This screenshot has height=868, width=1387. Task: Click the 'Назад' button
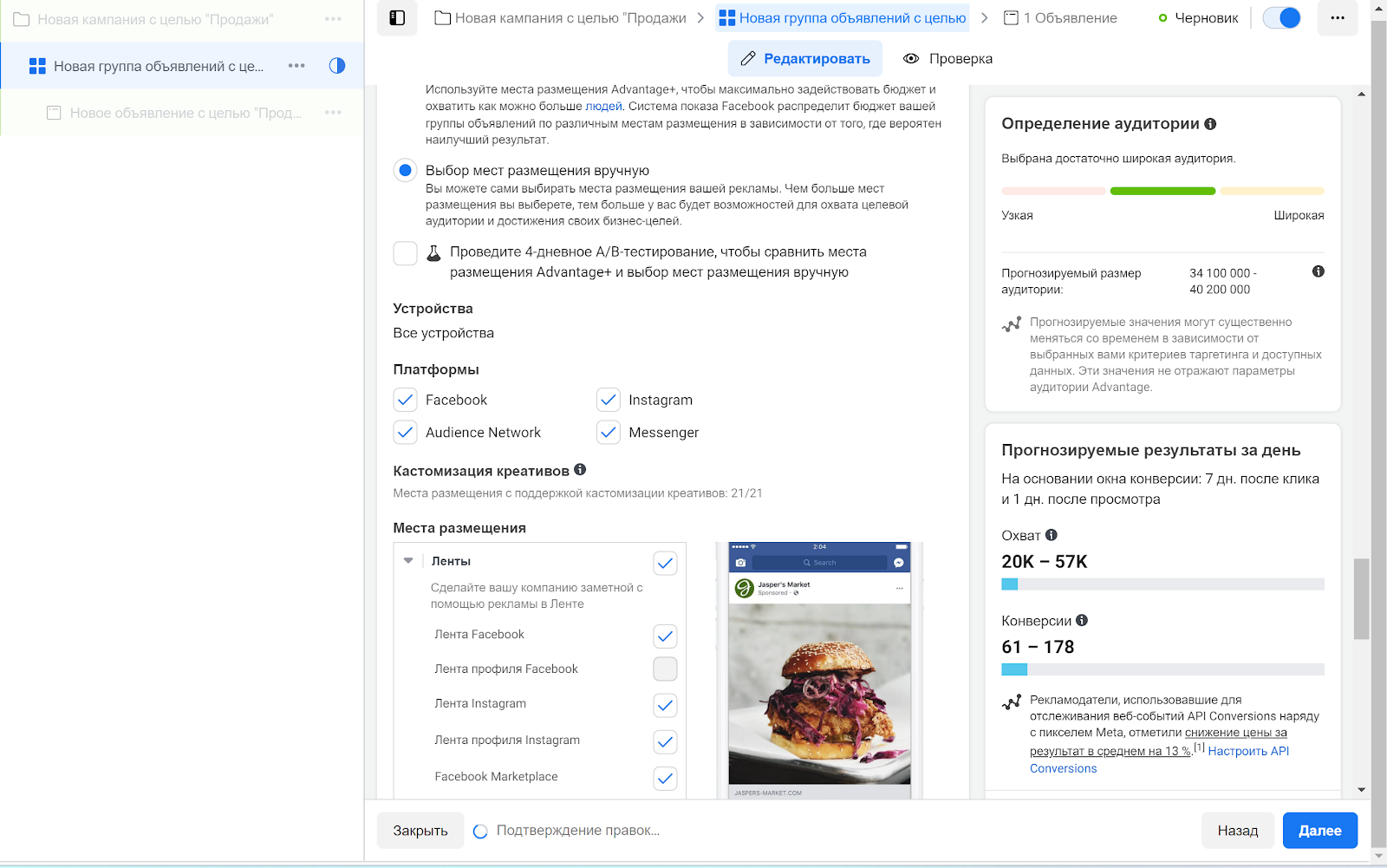[x=1238, y=830]
